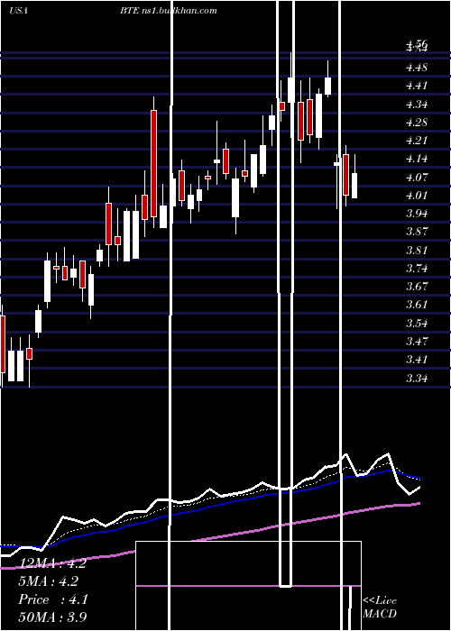Click the tallest red candlestick near 4.34
The width and height of the screenshot is (451, 631).
pyautogui.click(x=154, y=163)
